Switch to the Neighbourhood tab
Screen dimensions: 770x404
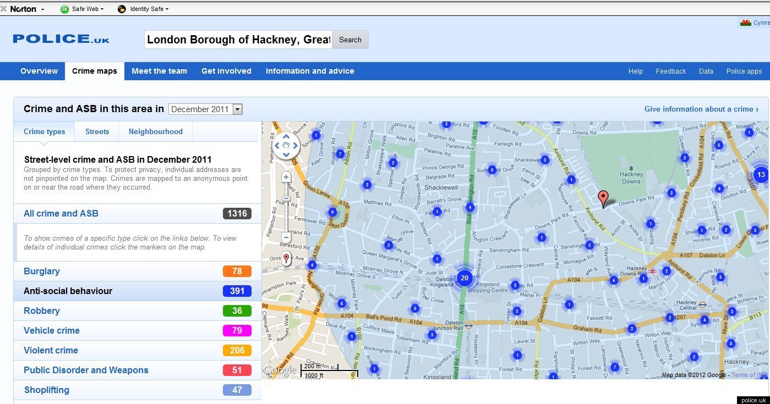(x=156, y=131)
